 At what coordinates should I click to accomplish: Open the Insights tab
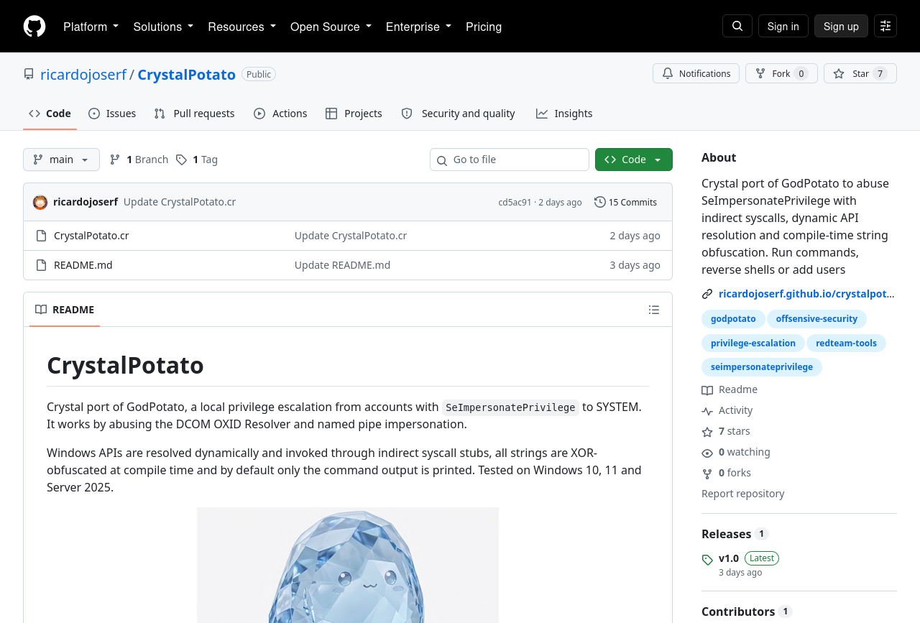click(x=564, y=114)
